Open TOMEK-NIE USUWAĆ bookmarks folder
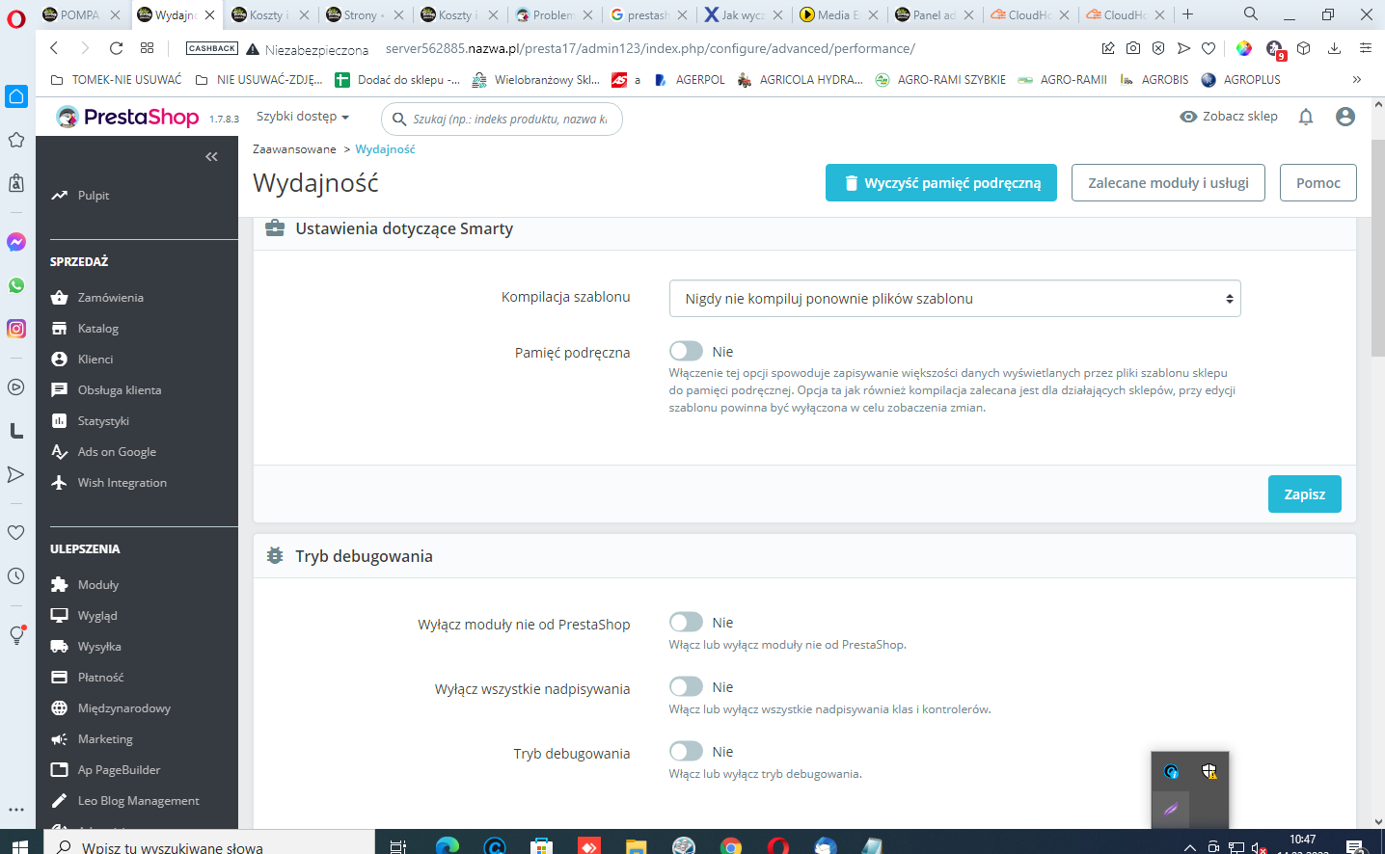Viewport: 1385px width, 854px height. click(116, 80)
